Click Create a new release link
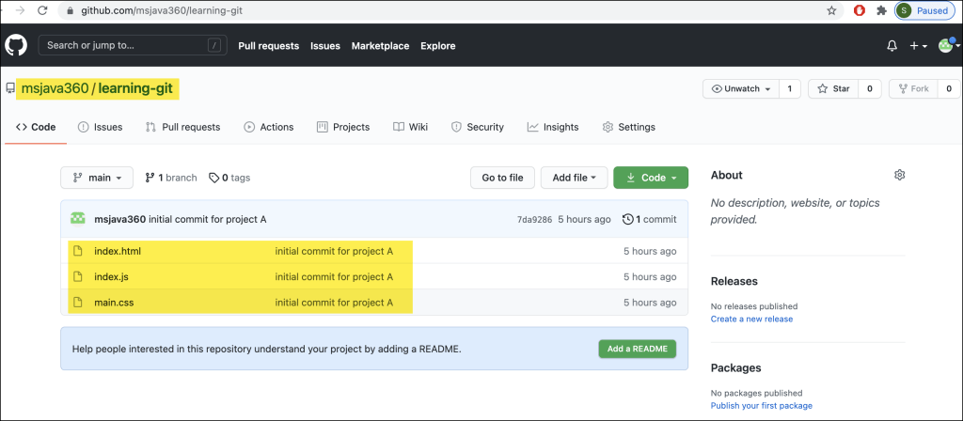This screenshot has width=963, height=421. click(x=751, y=320)
